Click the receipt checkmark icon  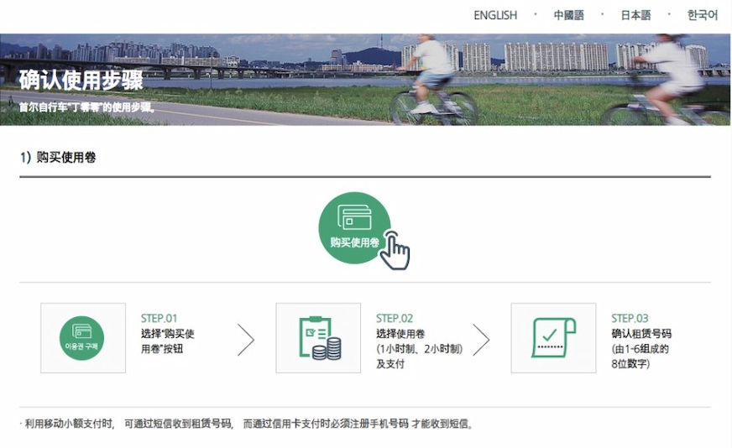[x=553, y=338]
